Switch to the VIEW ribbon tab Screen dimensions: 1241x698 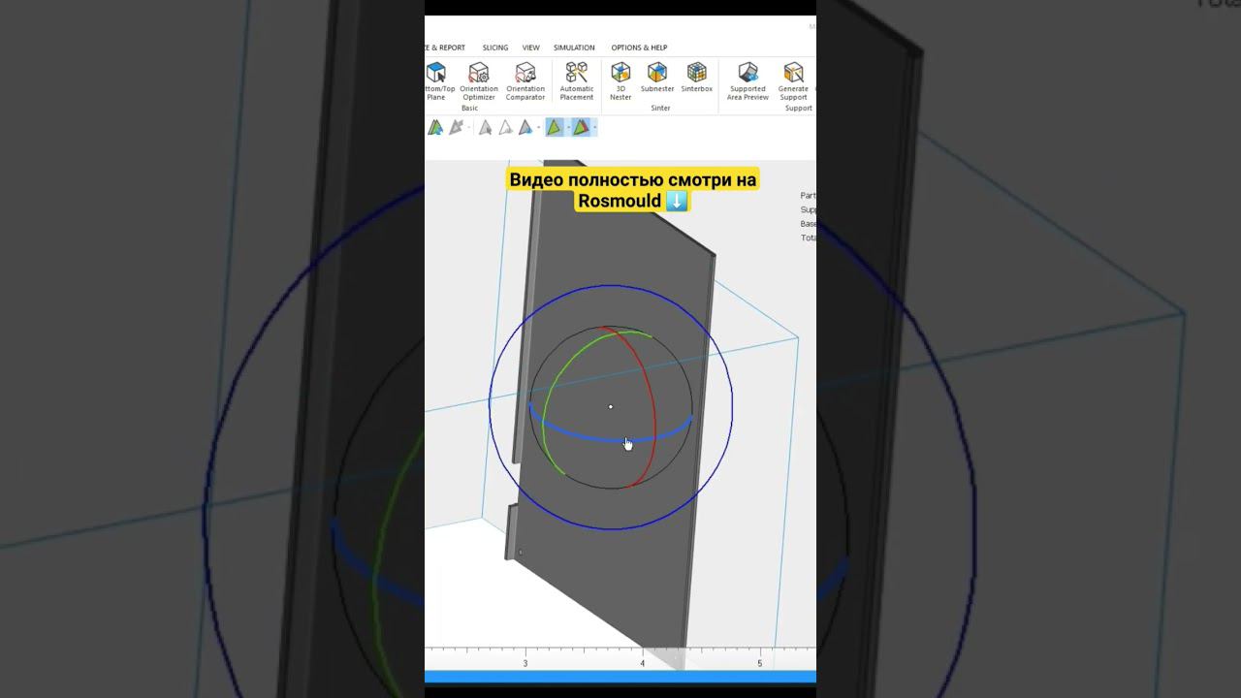(x=531, y=48)
